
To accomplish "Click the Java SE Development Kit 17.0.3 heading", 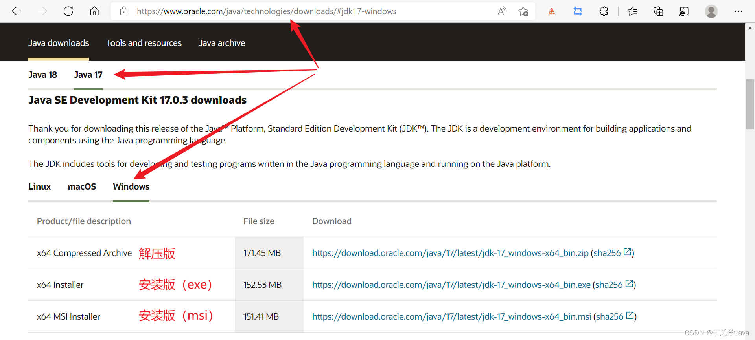I will tap(138, 100).
